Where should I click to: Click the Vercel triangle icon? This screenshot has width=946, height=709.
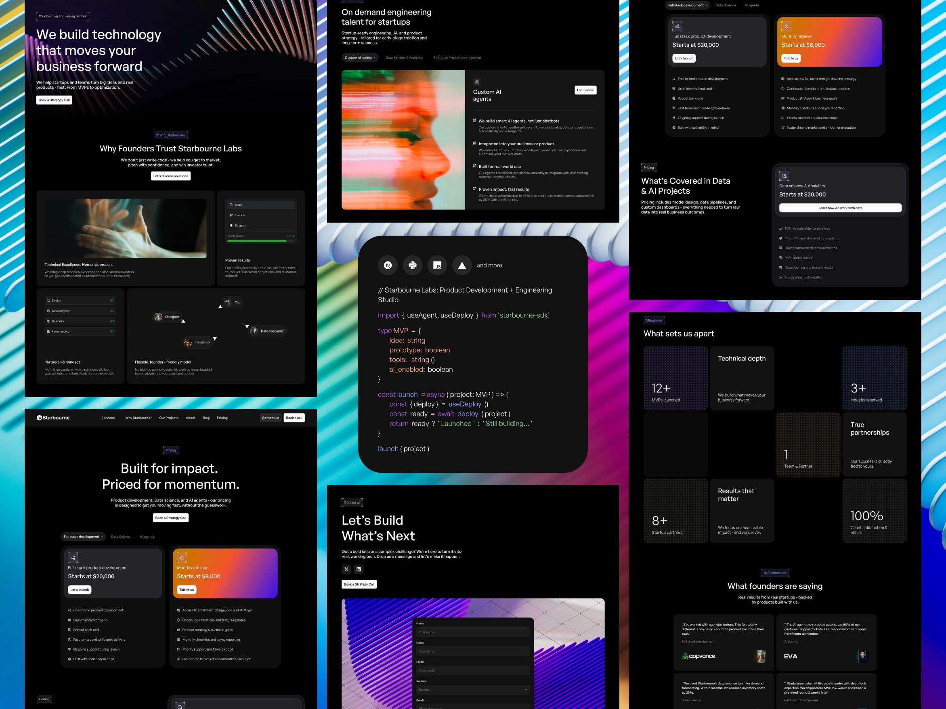(462, 266)
